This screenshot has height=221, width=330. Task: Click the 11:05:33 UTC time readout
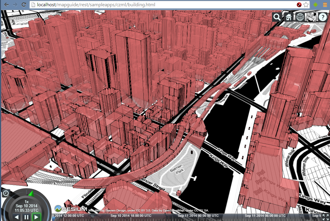point(27,210)
